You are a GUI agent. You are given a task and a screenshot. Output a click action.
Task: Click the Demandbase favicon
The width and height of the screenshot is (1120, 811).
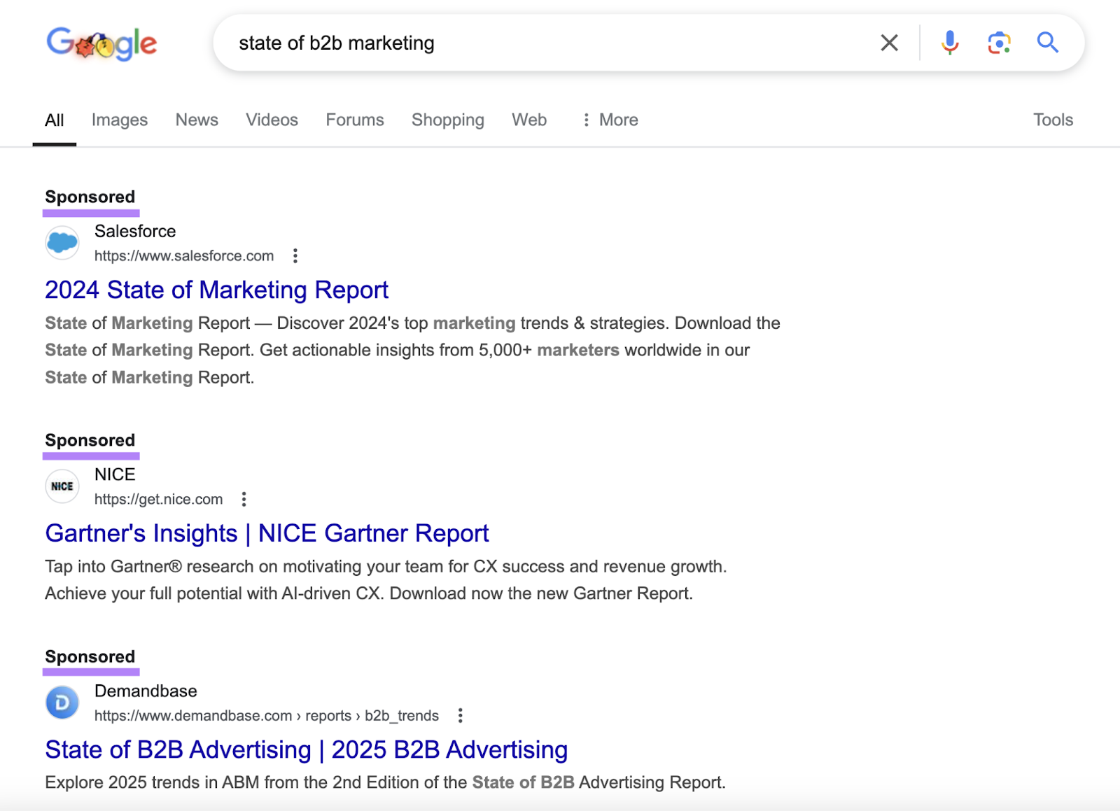[62, 703]
